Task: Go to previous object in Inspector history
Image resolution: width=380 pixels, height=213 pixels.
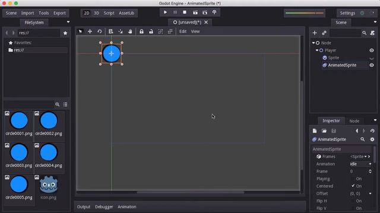Action: (357, 131)
